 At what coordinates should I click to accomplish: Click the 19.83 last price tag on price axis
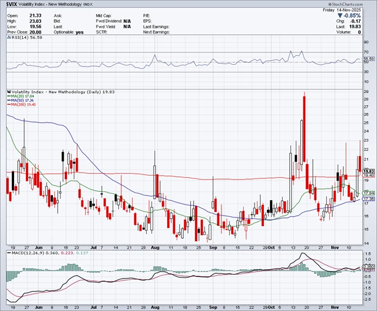[x=369, y=171]
